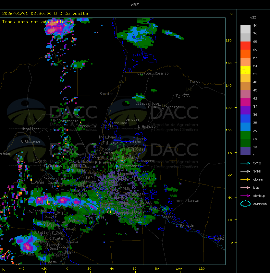Screen dimensions: 270x273
Task: Pick the 39 dBZ magenta color swatch
Action: coord(245,102)
